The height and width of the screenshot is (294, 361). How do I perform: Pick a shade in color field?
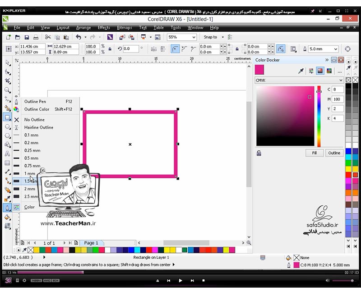click(x=285, y=116)
